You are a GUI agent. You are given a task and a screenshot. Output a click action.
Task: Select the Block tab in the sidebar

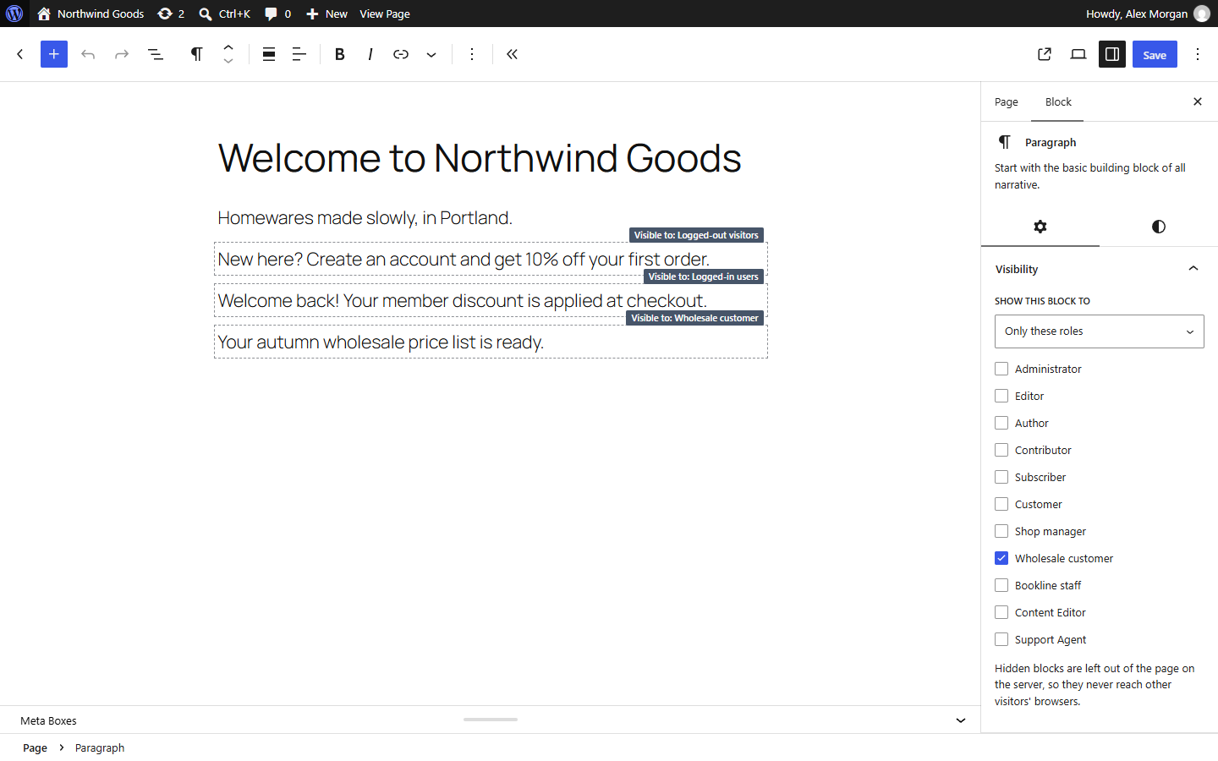point(1058,101)
